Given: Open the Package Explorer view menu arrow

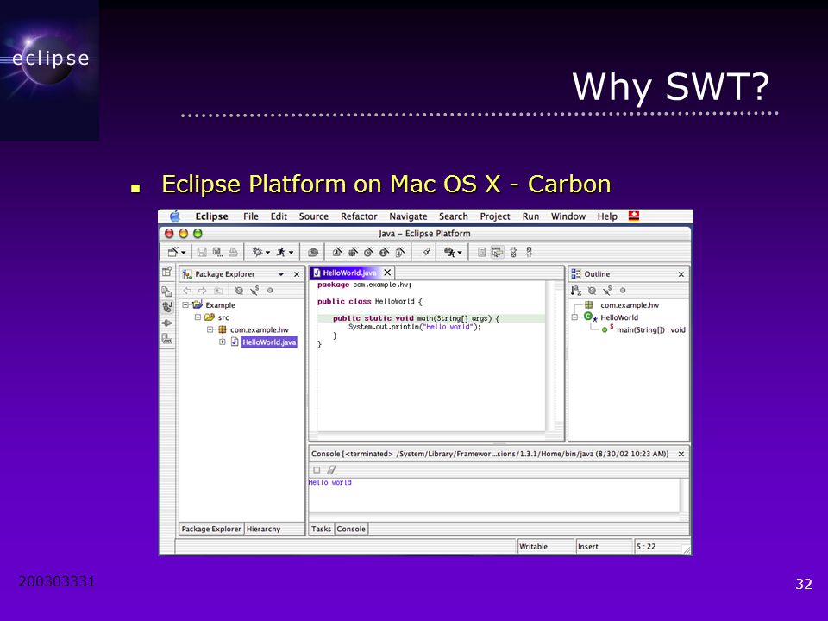Looking at the screenshot, I should 281,274.
